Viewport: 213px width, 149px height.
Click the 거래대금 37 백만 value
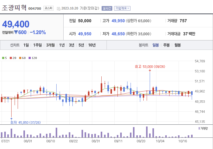pyautogui.click(x=189, y=34)
